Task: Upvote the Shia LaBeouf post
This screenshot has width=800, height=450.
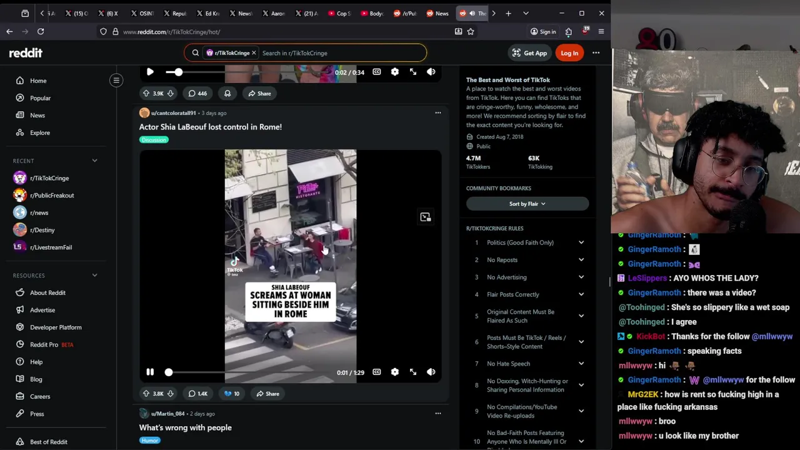Action: pyautogui.click(x=146, y=394)
